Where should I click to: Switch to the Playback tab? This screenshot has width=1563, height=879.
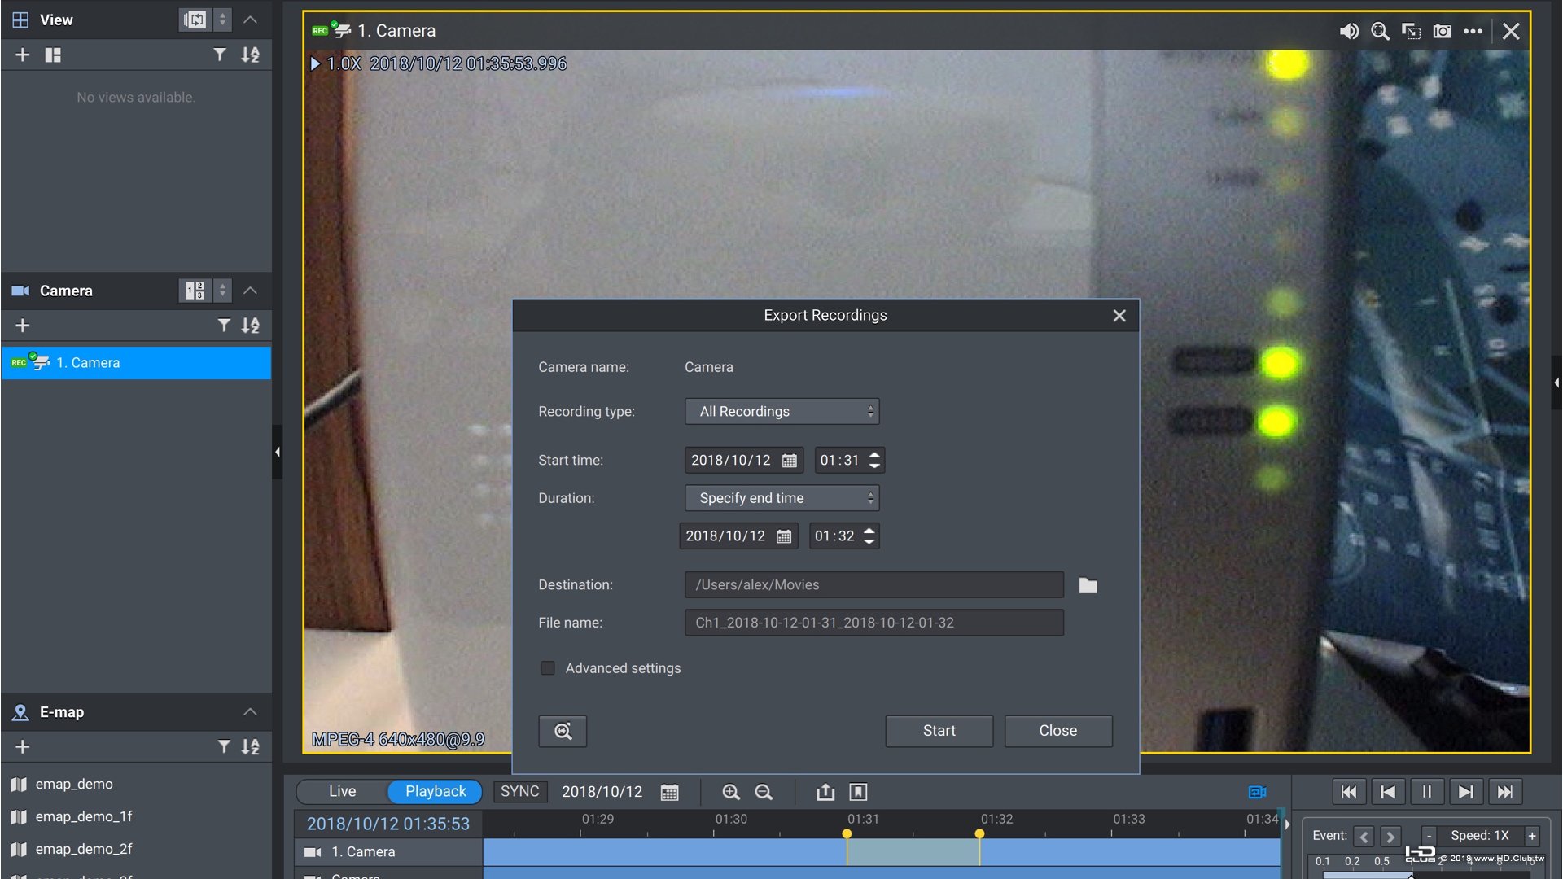(435, 791)
